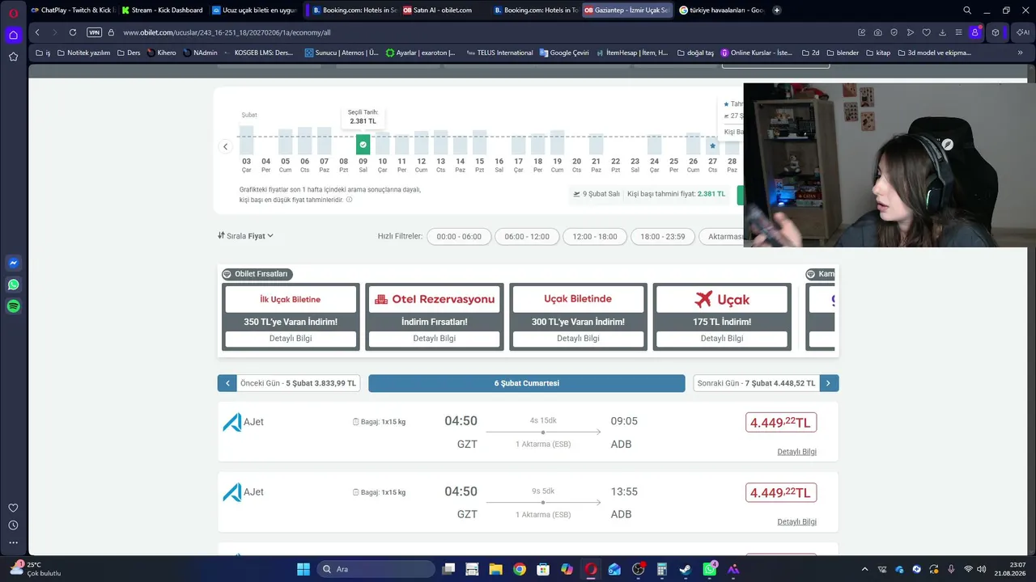Open the Opera downloads icon
This screenshot has height=582, width=1036.
(942, 32)
